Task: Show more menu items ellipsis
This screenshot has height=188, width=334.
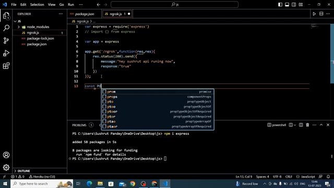Action: coord(81,5)
